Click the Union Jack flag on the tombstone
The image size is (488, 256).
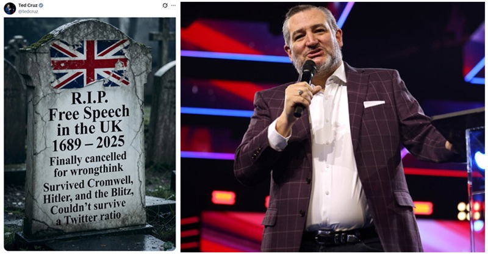[x=90, y=63]
